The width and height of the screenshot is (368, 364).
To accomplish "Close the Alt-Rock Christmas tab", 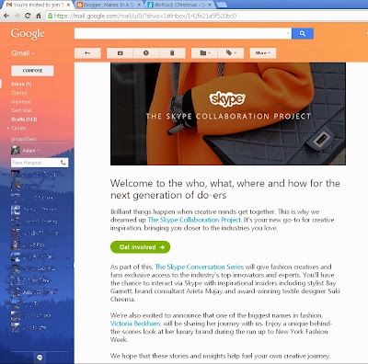I will pos(210,5).
